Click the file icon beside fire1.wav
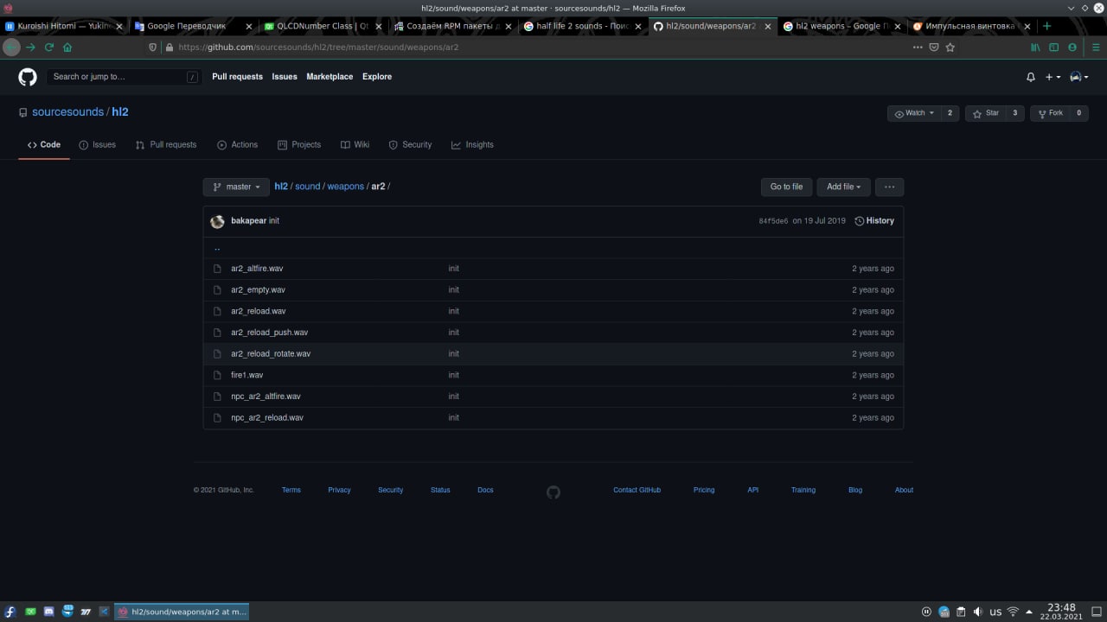 218,375
